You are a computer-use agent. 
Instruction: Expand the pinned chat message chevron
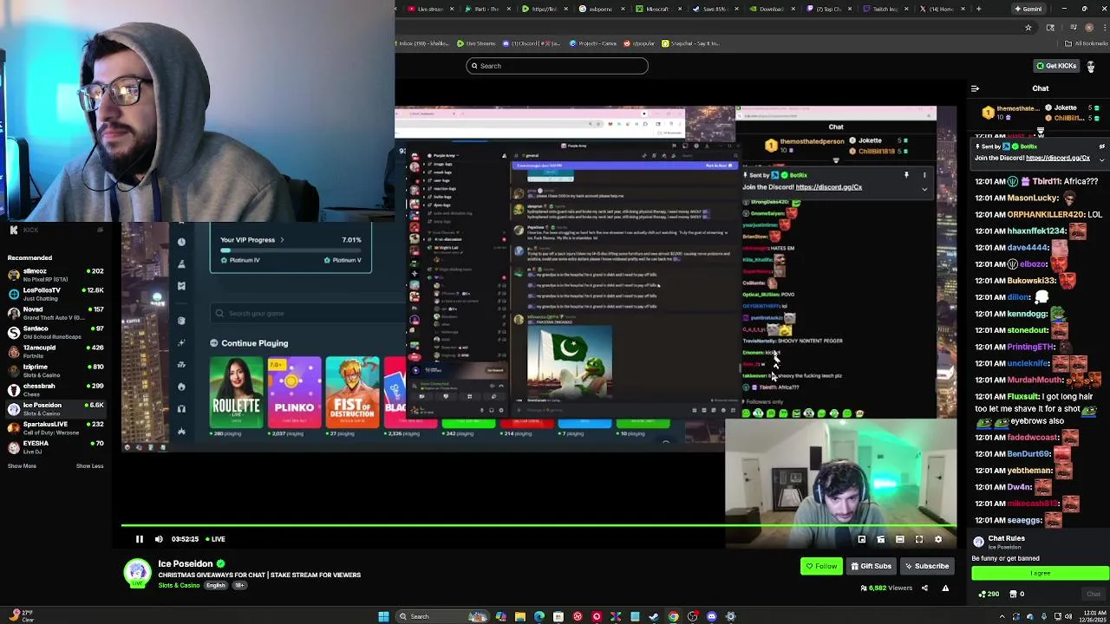point(1101,159)
